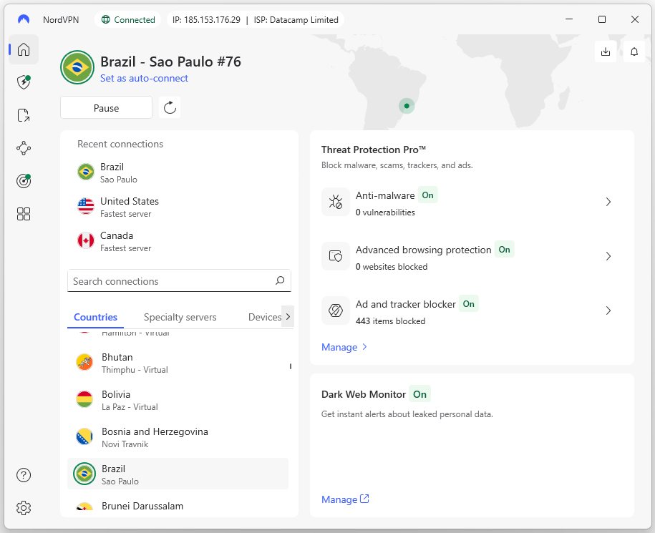Click the United States flag in recents

(86, 206)
